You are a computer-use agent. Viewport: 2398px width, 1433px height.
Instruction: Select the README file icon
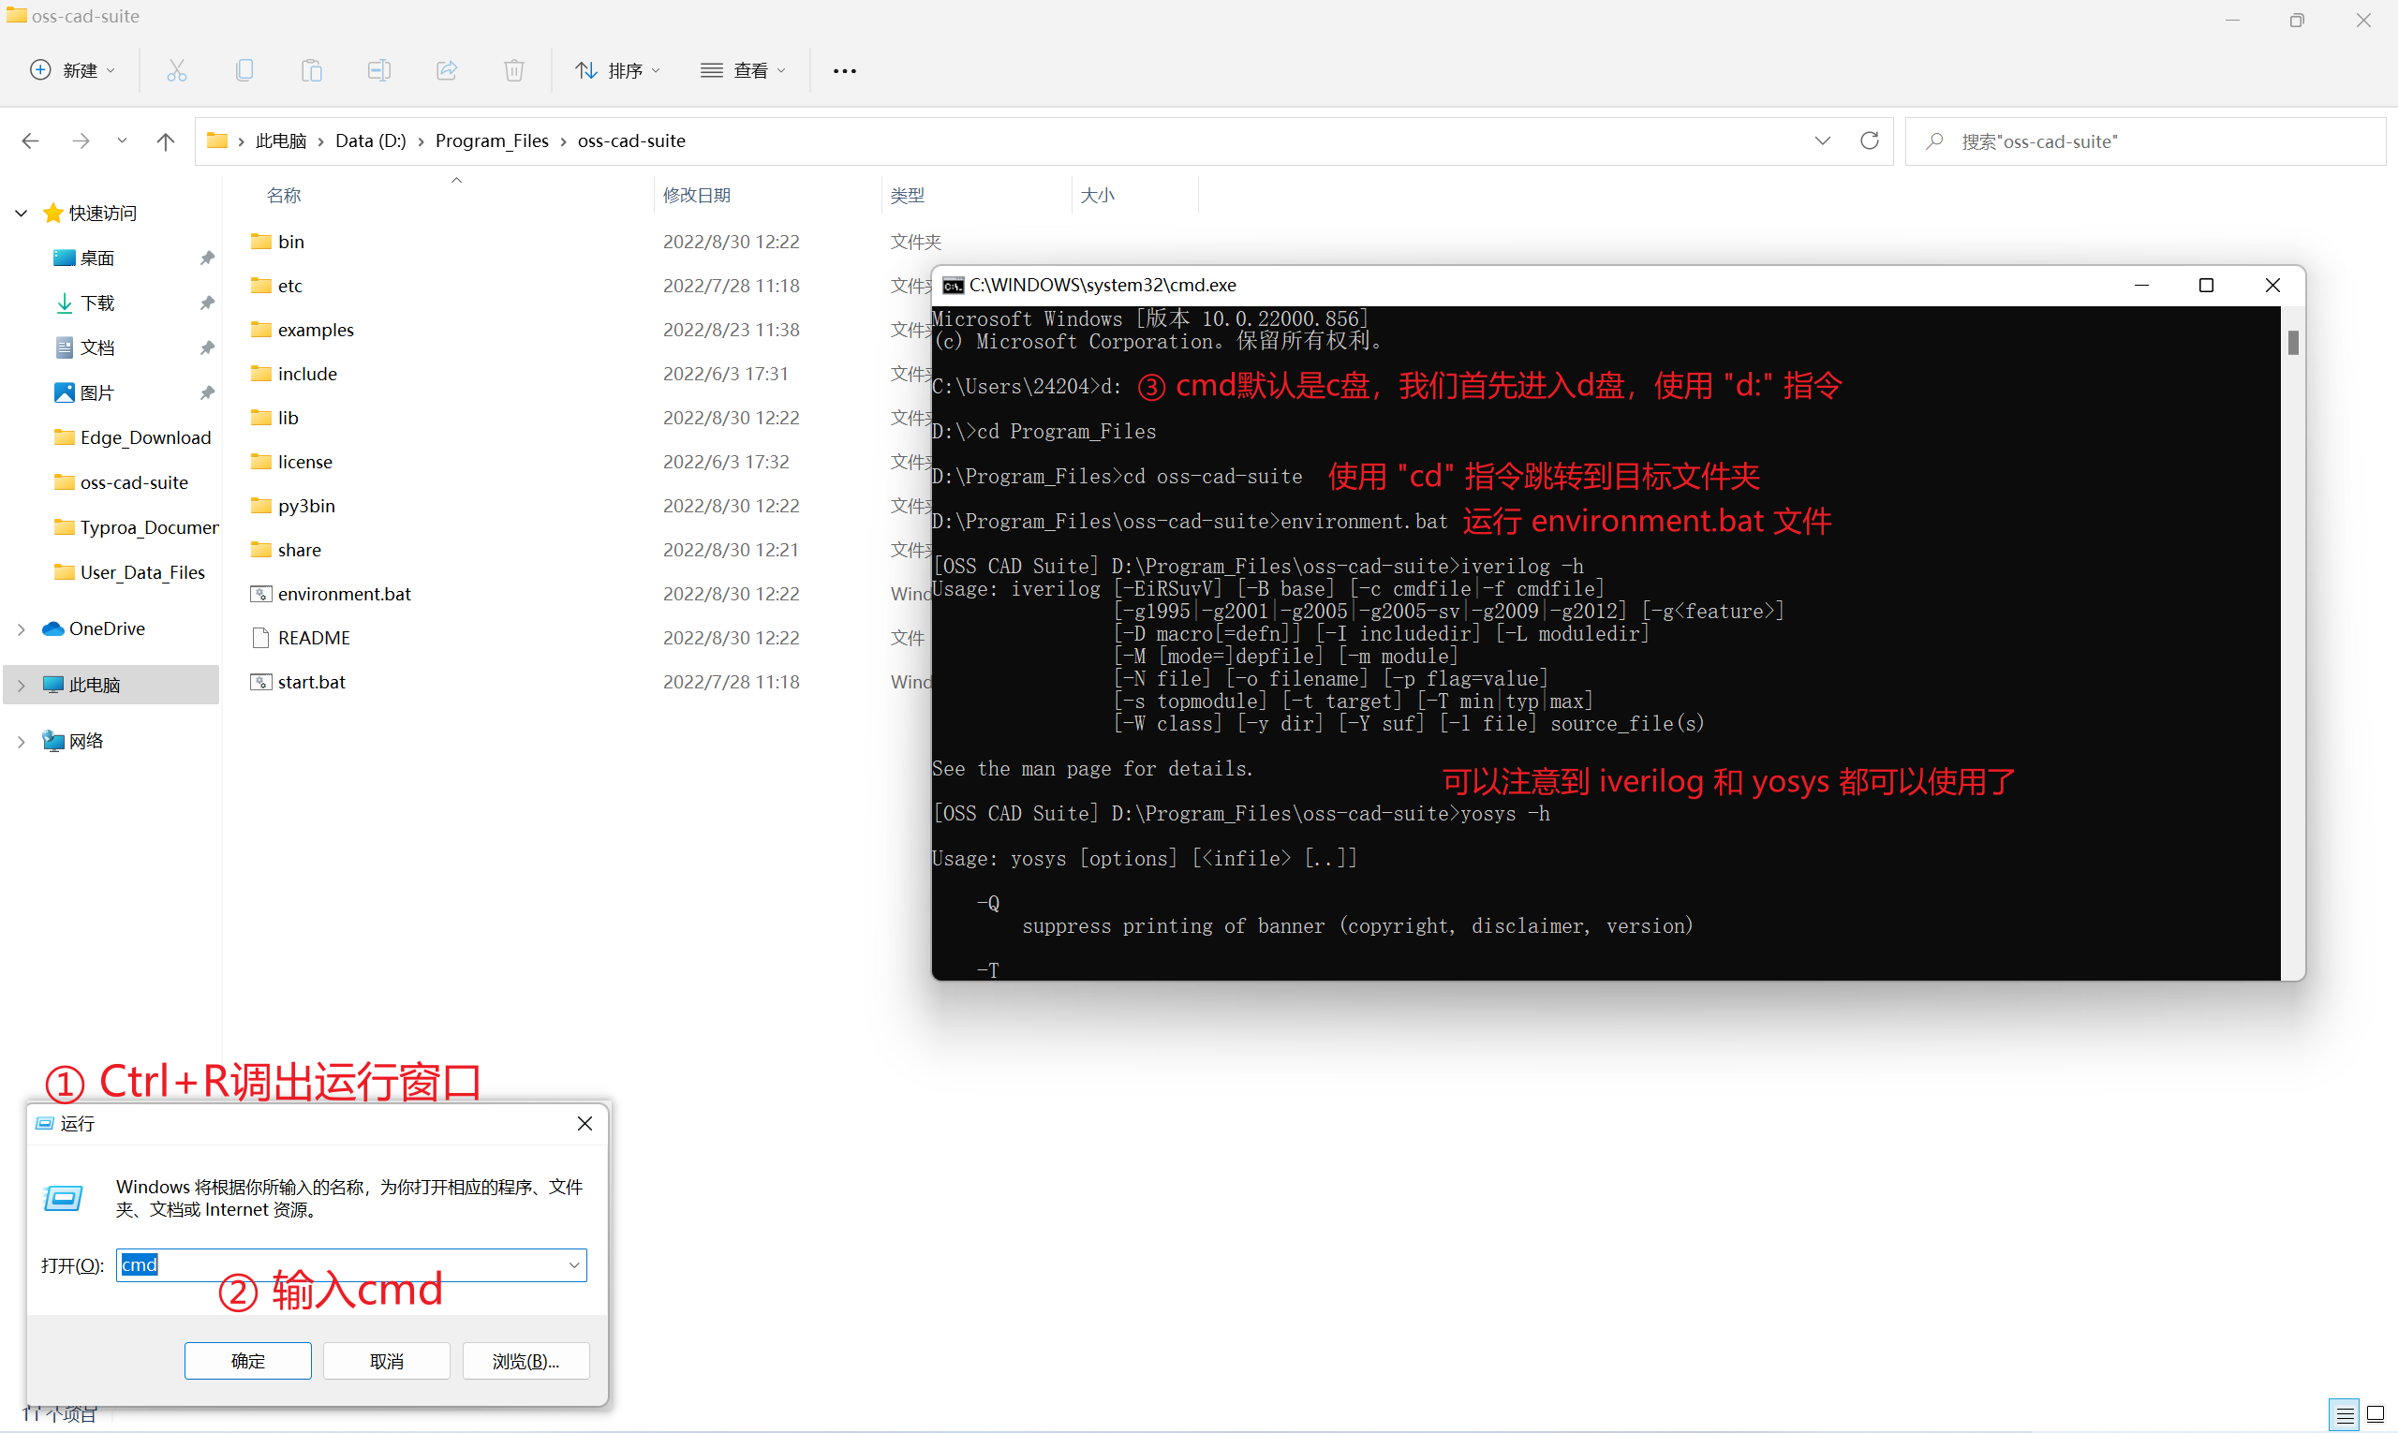point(262,636)
